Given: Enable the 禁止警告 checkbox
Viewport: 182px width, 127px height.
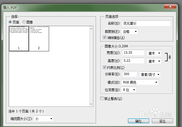Looking at the screenshot, I should coord(102,98).
